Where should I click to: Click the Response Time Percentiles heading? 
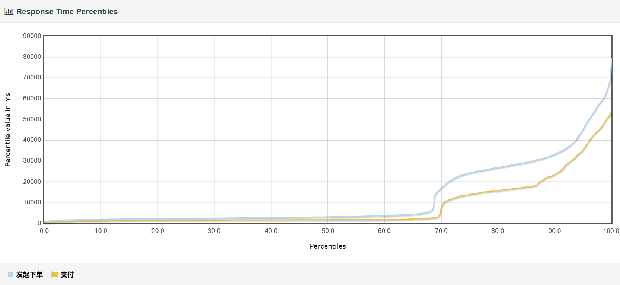tap(67, 12)
